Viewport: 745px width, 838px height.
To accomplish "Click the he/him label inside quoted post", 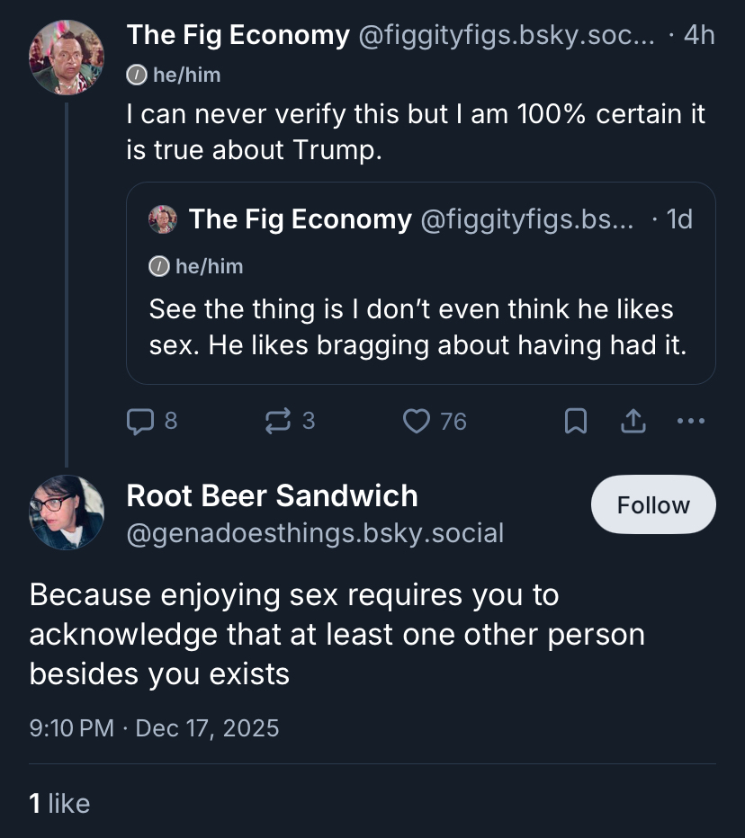I will tap(197, 266).
